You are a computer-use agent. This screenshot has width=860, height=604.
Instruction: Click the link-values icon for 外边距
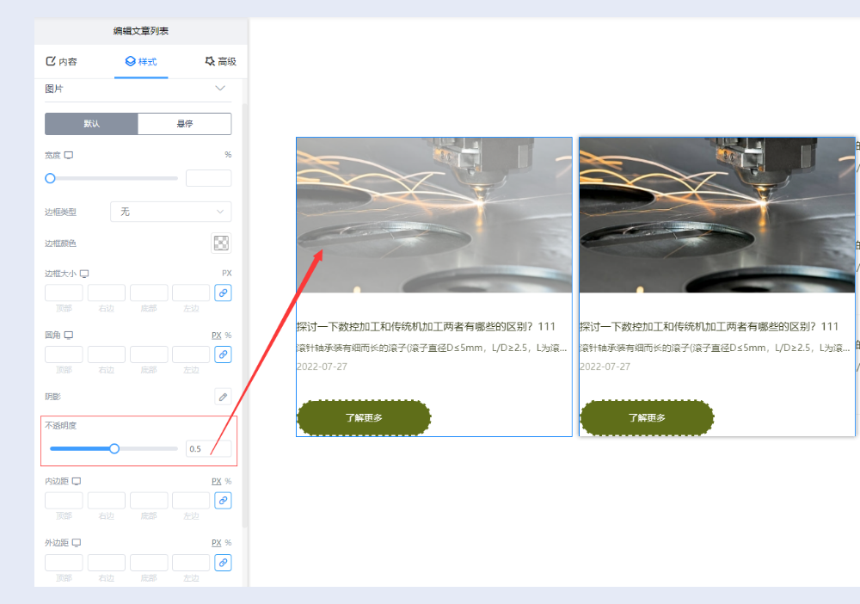(223, 562)
